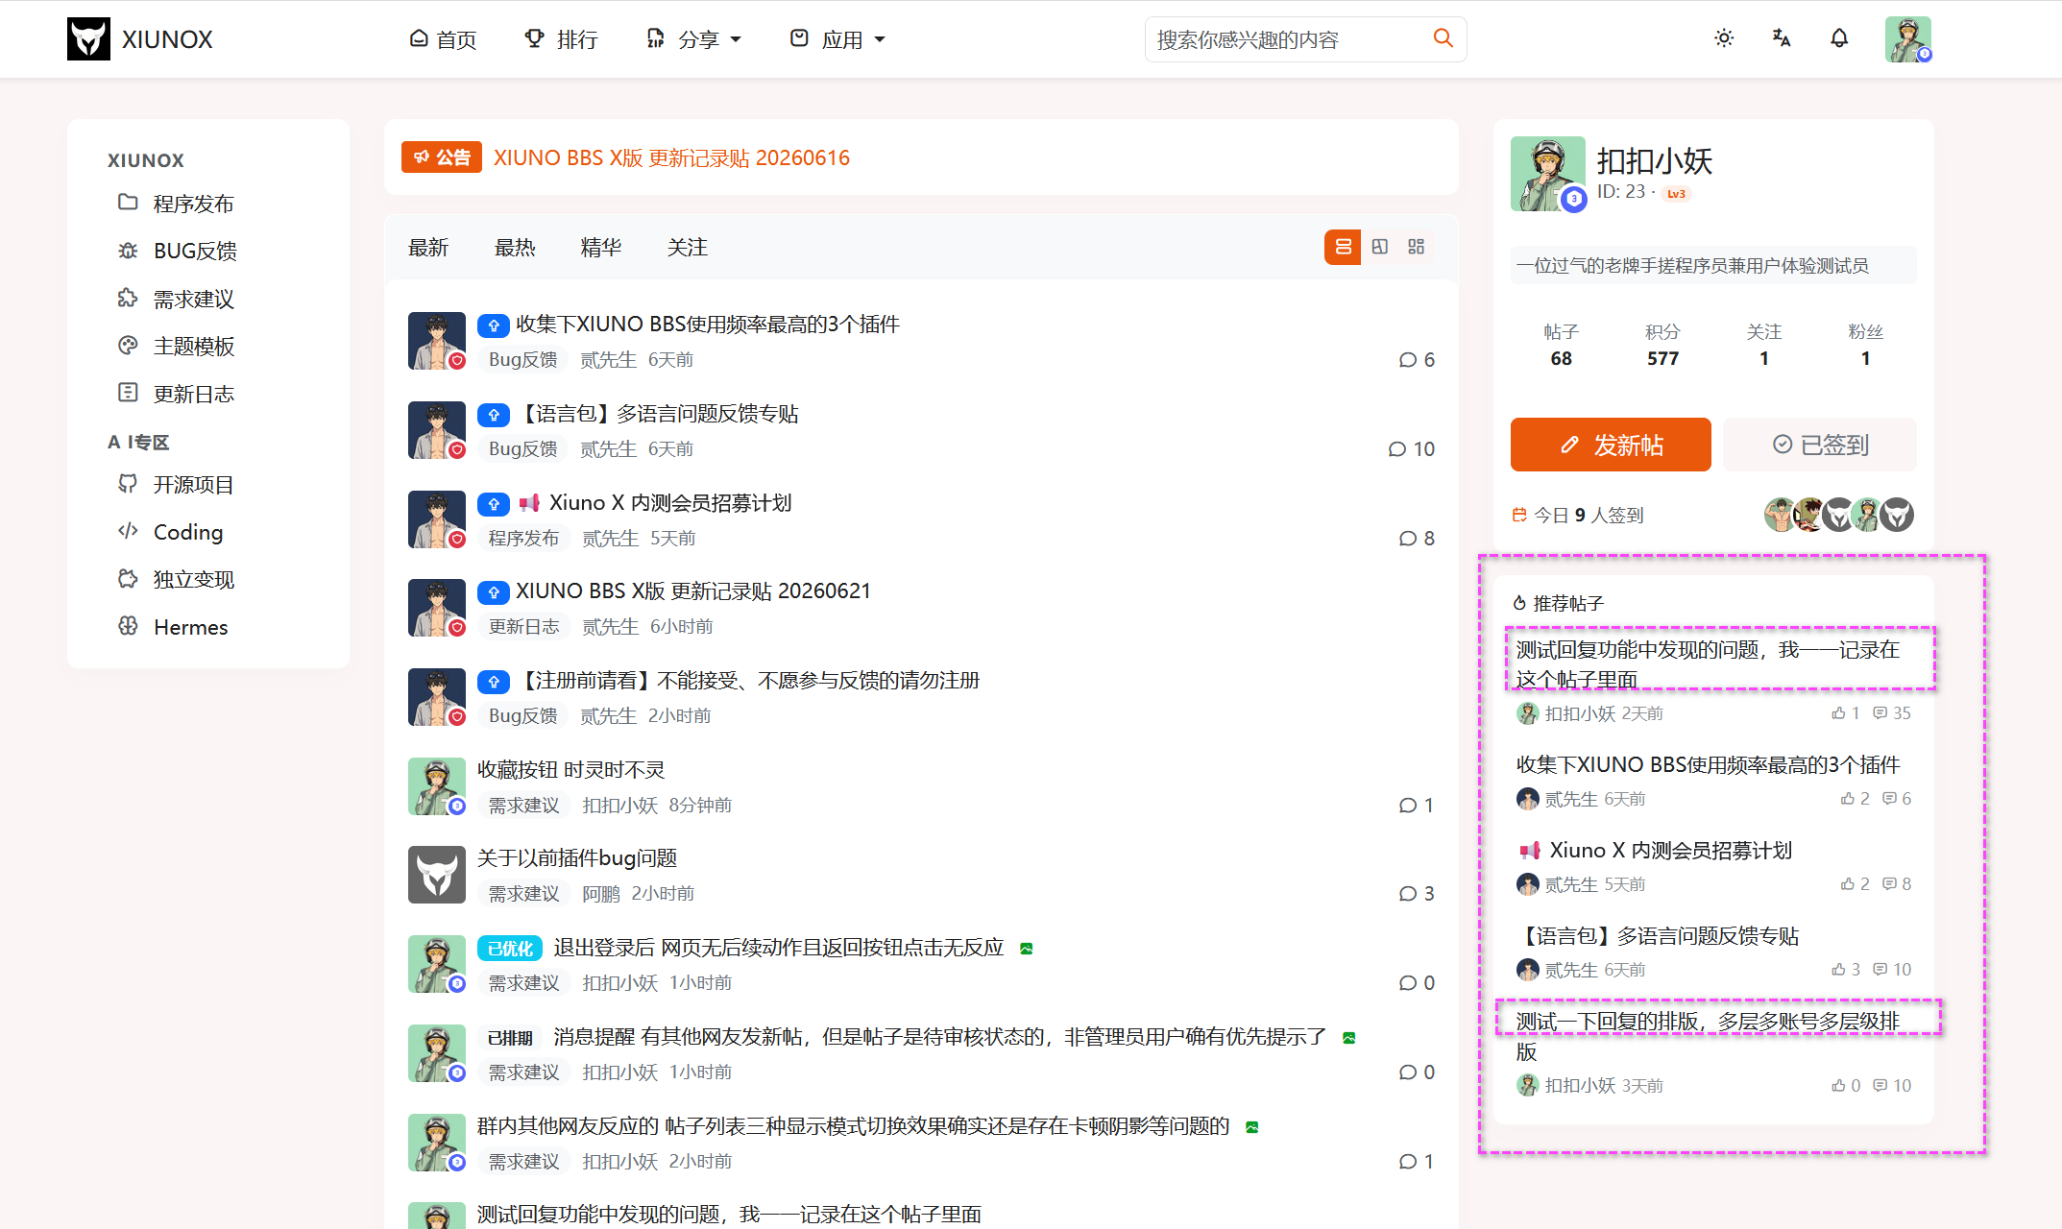Open the 主题模板 category
The image size is (2062, 1229).
(x=193, y=346)
